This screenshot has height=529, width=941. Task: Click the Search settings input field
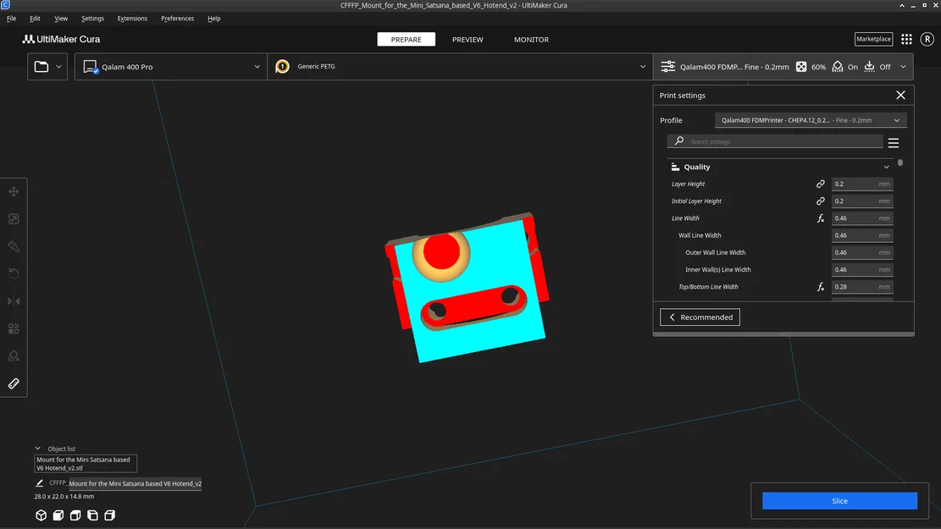[775, 141]
